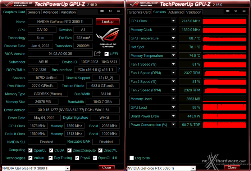Click the screenshot camera icon in left window

pos(102,11)
